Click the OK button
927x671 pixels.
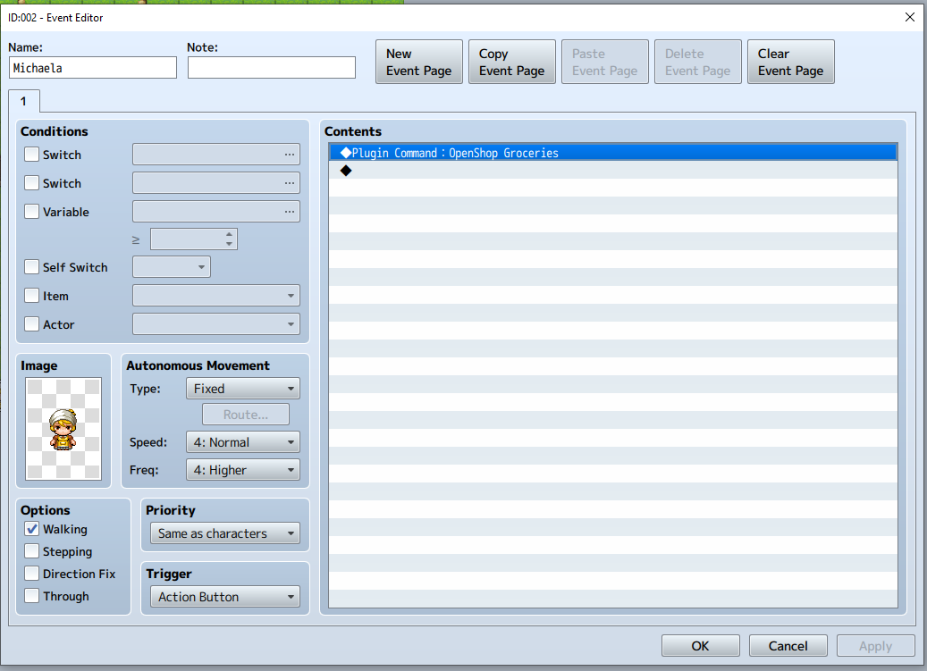point(701,646)
